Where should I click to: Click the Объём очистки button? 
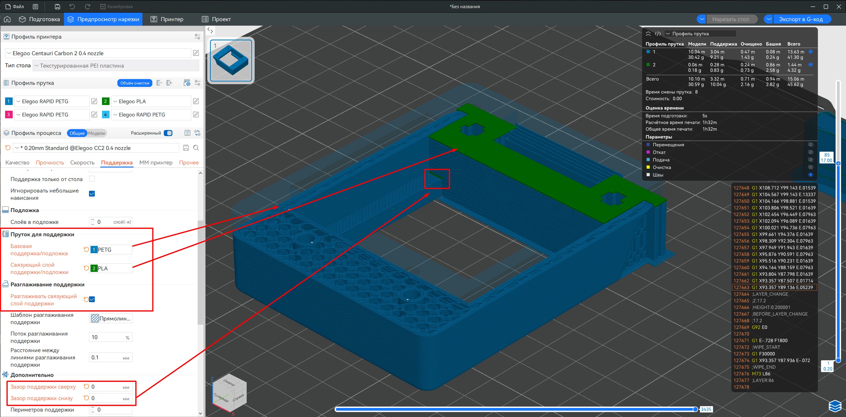tap(135, 83)
